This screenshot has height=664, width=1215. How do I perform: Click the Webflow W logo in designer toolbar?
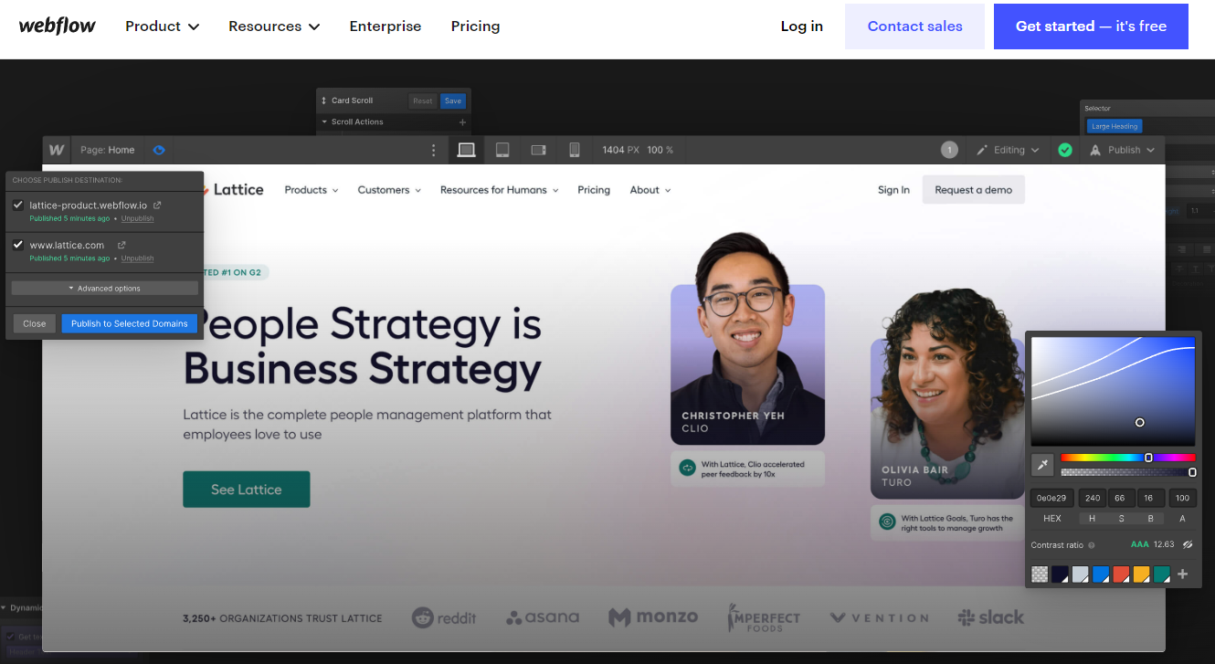pyautogui.click(x=57, y=150)
